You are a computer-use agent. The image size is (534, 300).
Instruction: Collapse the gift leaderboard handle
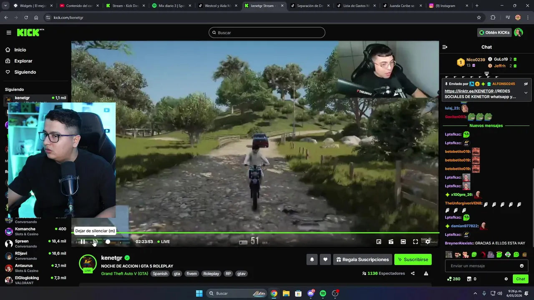[486, 74]
